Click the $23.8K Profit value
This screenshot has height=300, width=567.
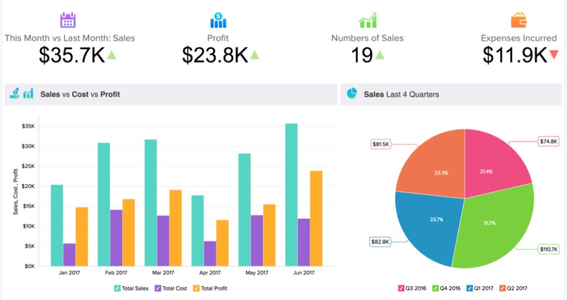coord(215,56)
